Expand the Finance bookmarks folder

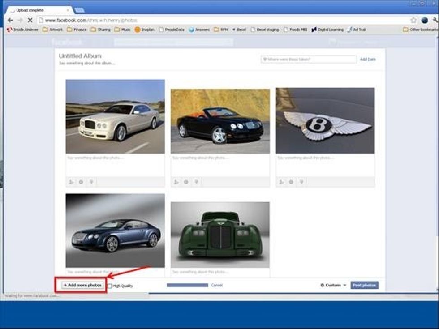click(x=77, y=30)
